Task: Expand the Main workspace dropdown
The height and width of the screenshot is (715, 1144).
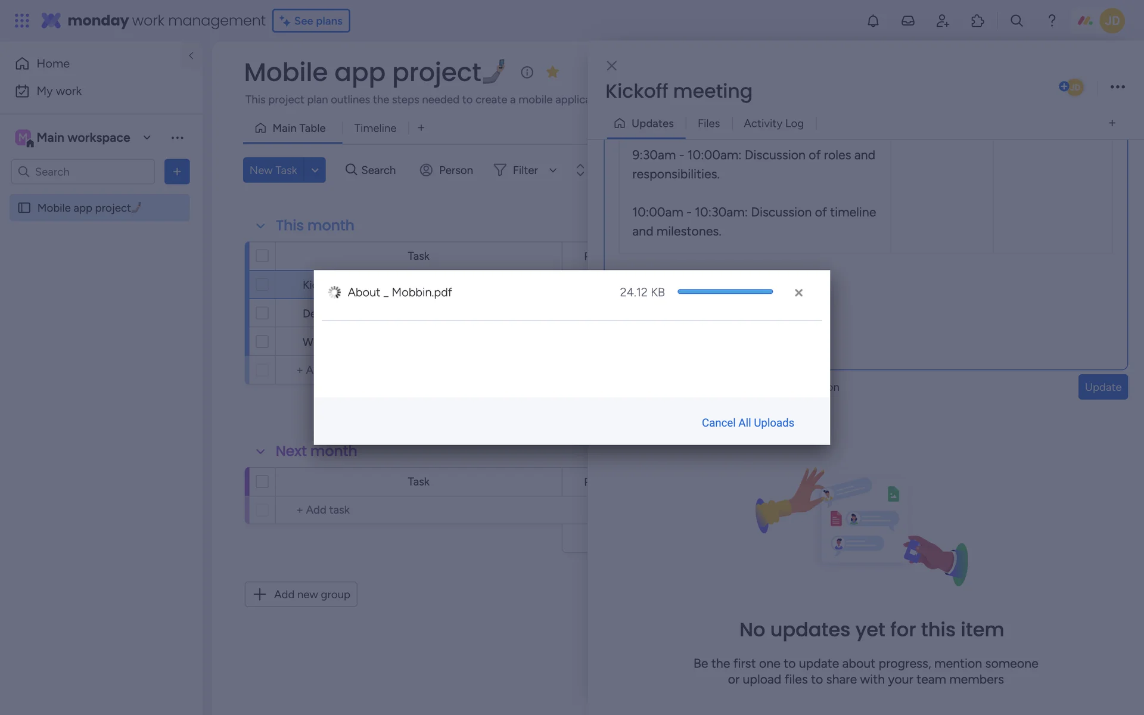Action: [x=147, y=138]
